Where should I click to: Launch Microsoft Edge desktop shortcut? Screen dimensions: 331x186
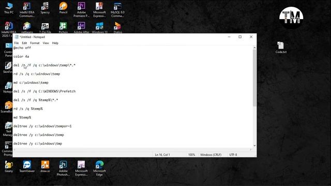(99, 168)
